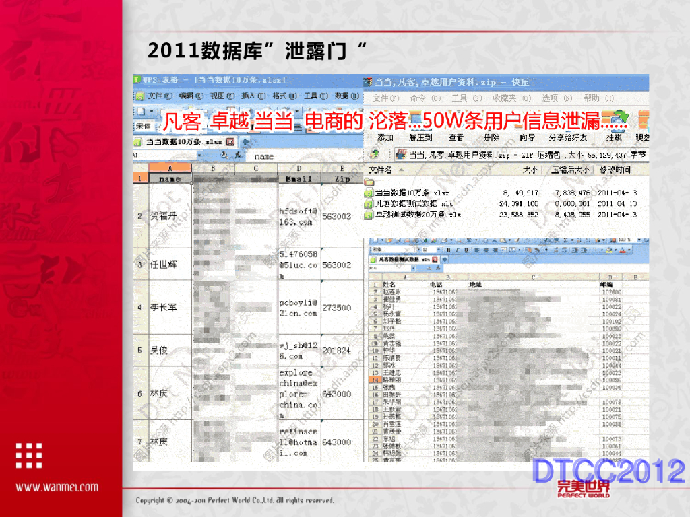Sort by 文件名 column header
690x517 pixels.
(x=380, y=170)
